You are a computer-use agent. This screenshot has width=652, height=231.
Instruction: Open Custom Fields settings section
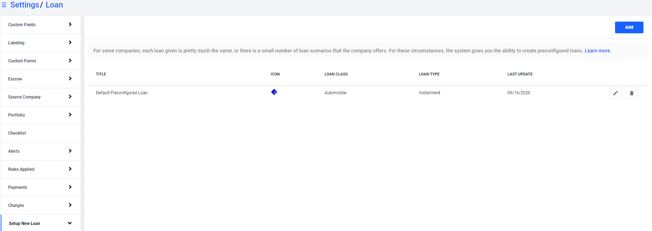click(40, 25)
